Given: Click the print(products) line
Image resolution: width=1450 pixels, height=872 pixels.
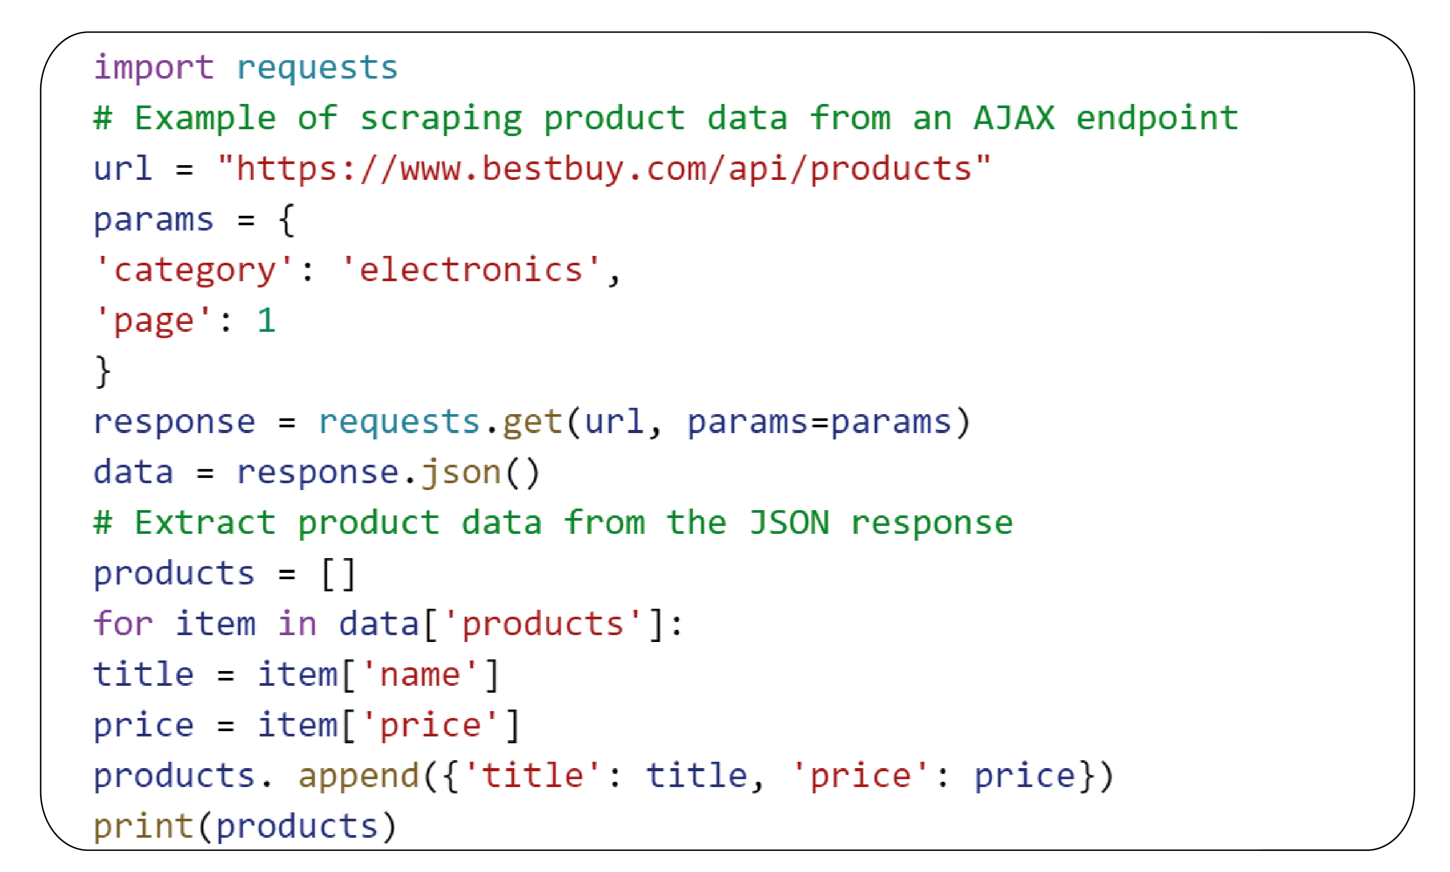Looking at the screenshot, I should pyautogui.click(x=245, y=827).
